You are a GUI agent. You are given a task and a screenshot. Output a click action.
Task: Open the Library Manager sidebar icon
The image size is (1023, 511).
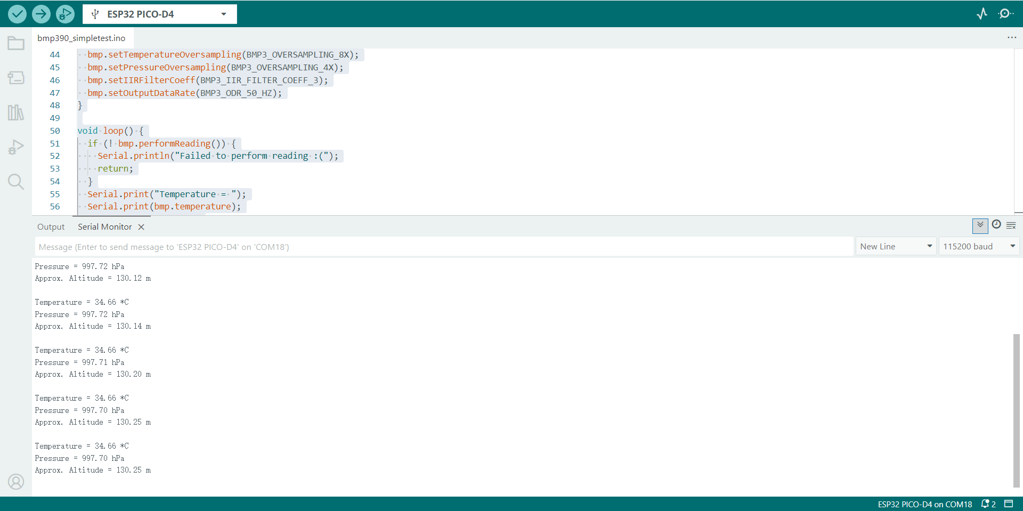pyautogui.click(x=16, y=112)
